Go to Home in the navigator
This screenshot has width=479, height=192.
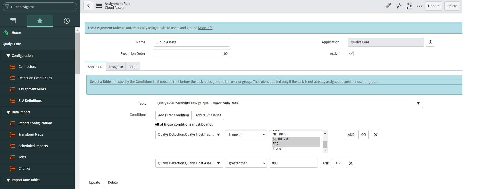pos(16,33)
